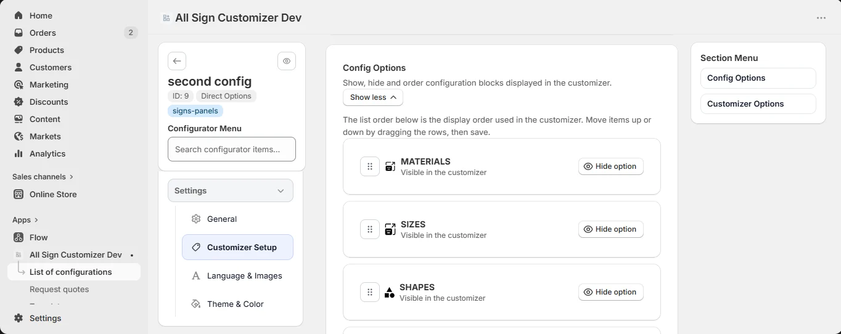Open the General settings menu item
Screen dimensions: 841x334
pyautogui.click(x=237, y=219)
